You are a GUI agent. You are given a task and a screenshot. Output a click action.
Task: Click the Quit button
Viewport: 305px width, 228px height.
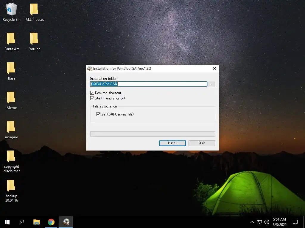pos(202,143)
